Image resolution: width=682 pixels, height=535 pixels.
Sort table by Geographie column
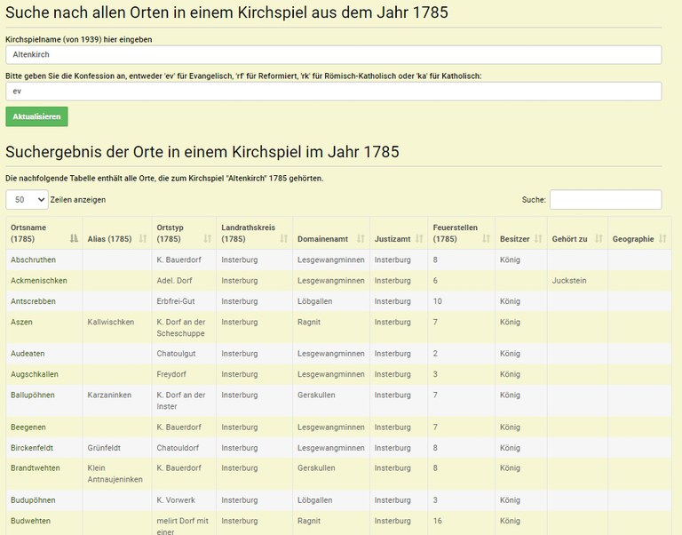tap(639, 233)
